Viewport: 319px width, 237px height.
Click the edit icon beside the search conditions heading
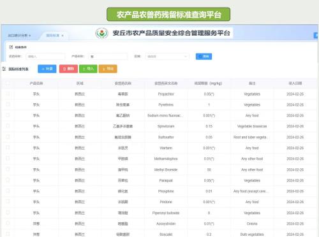click(x=11, y=47)
